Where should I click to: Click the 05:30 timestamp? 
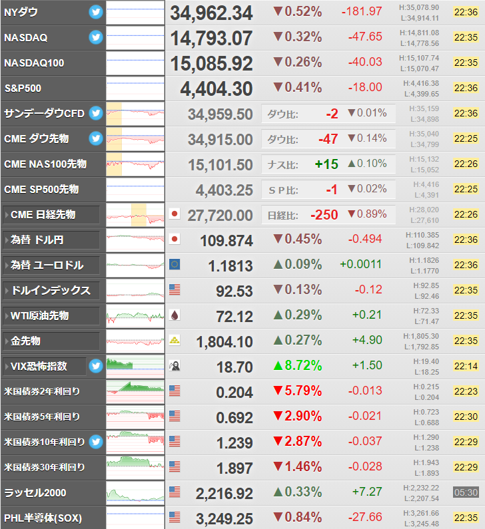pyautogui.click(x=466, y=492)
